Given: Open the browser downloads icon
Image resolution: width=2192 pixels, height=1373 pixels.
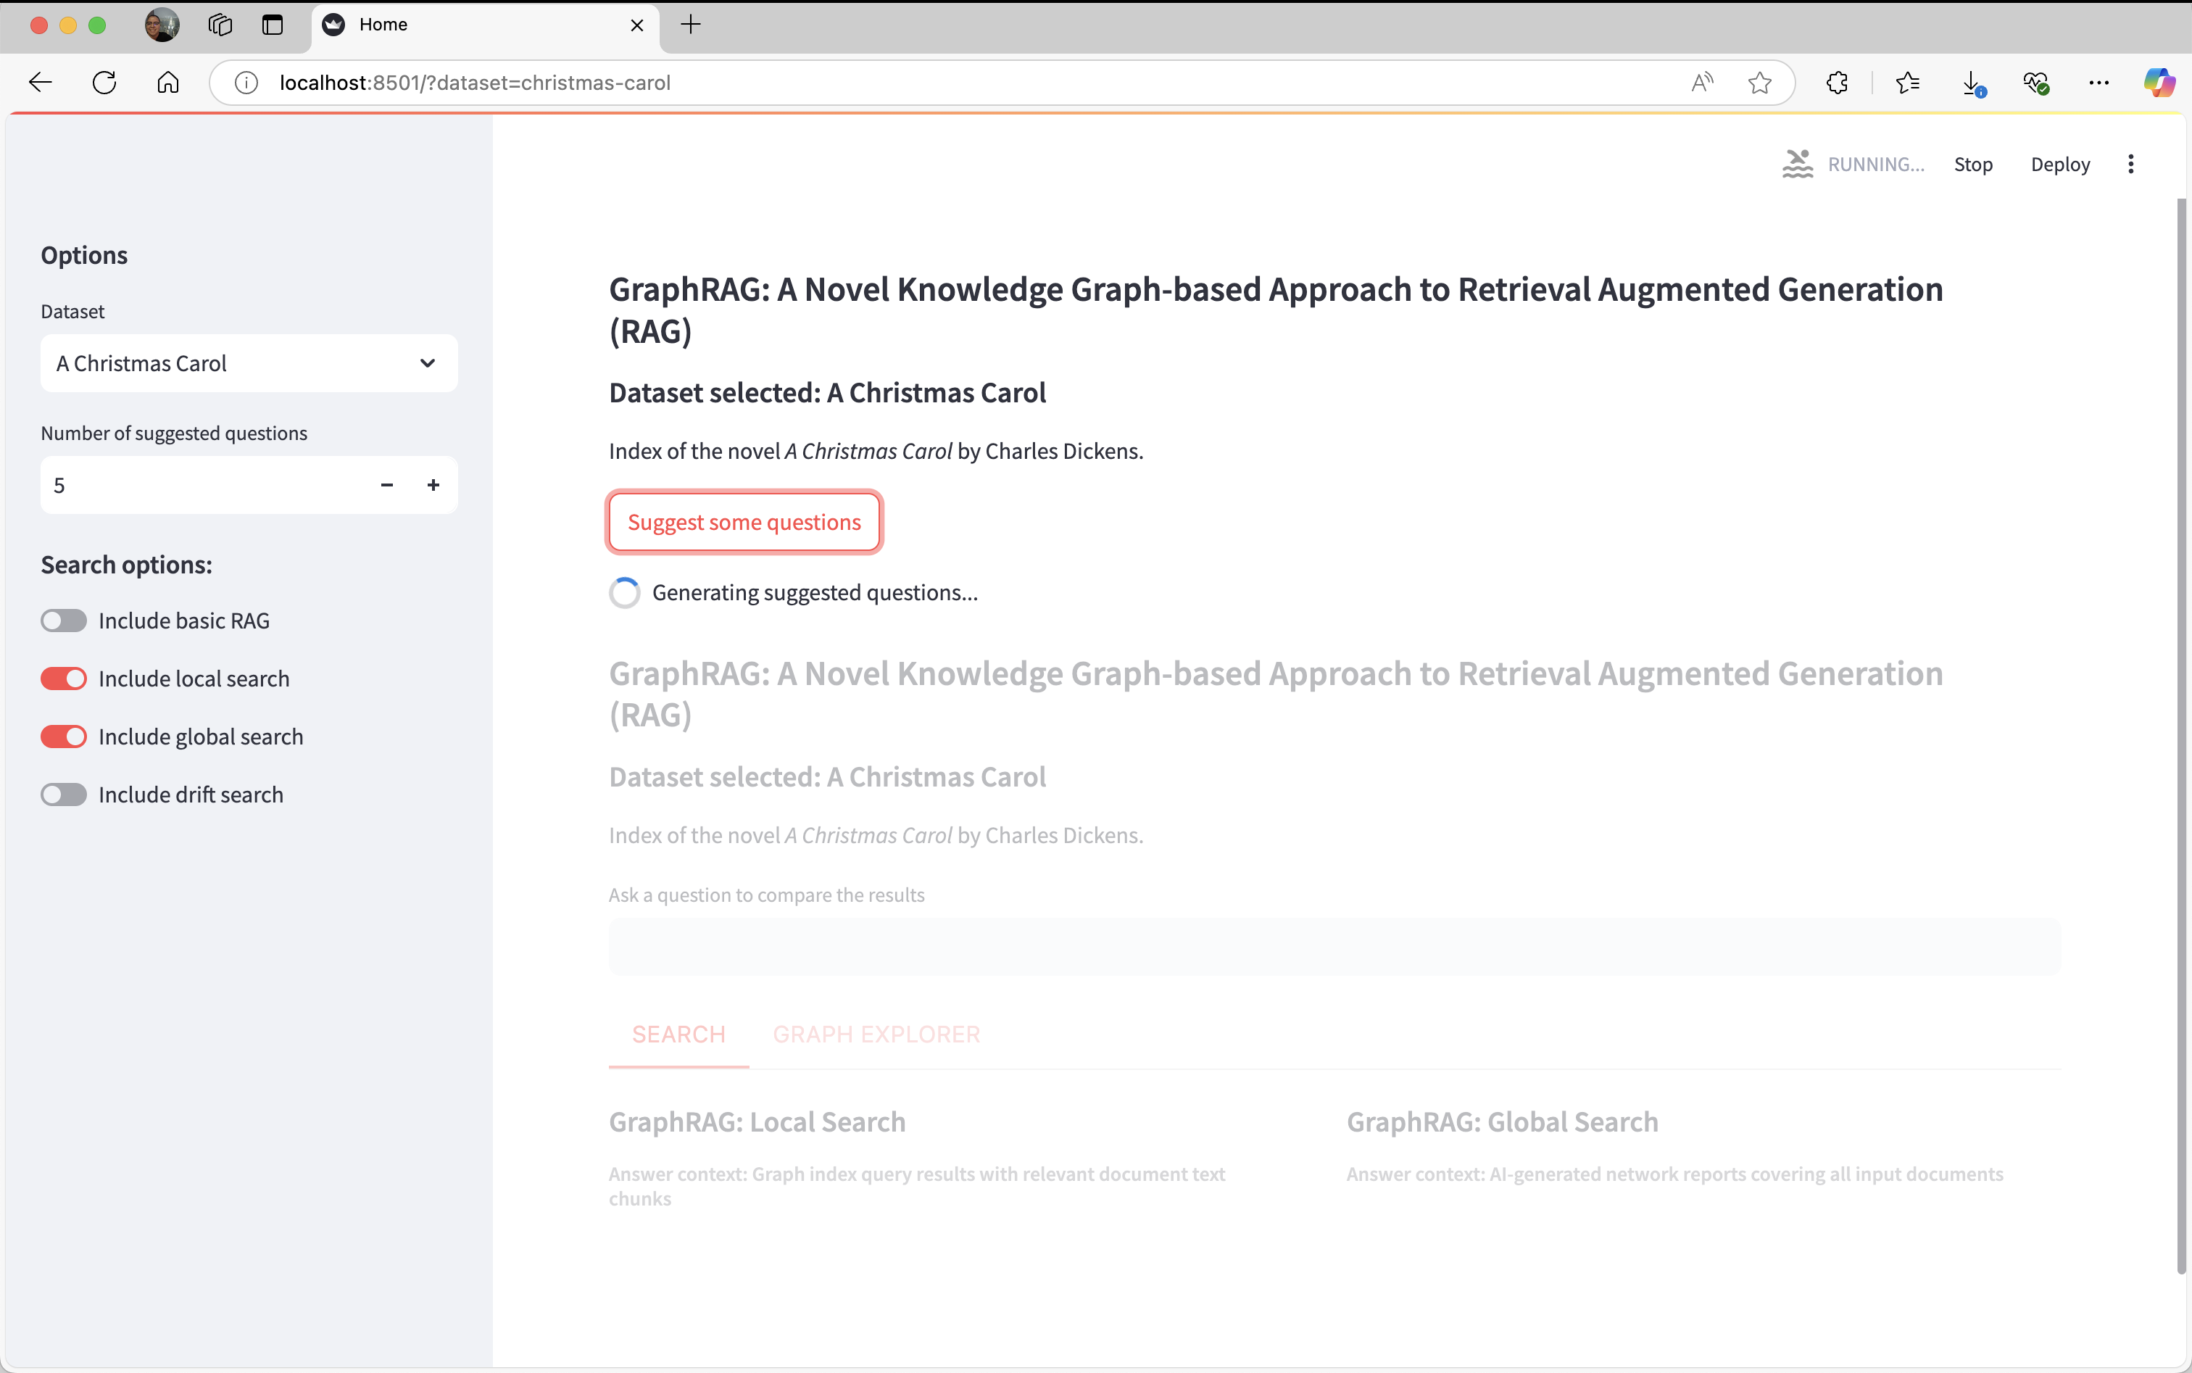Looking at the screenshot, I should tap(1972, 83).
